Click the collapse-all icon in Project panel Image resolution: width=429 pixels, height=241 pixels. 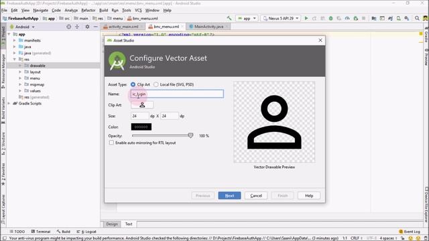(x=77, y=27)
